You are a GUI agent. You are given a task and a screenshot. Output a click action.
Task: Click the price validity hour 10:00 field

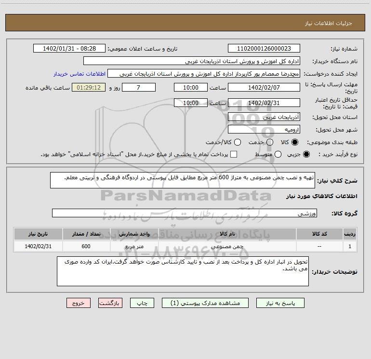tap(191, 103)
